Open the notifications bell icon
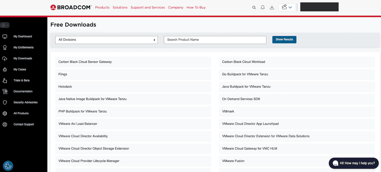The image size is (381, 172). pos(263,8)
